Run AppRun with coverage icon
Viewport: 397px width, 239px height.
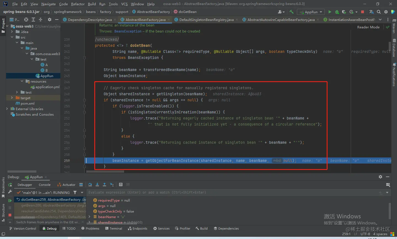tap(344, 12)
